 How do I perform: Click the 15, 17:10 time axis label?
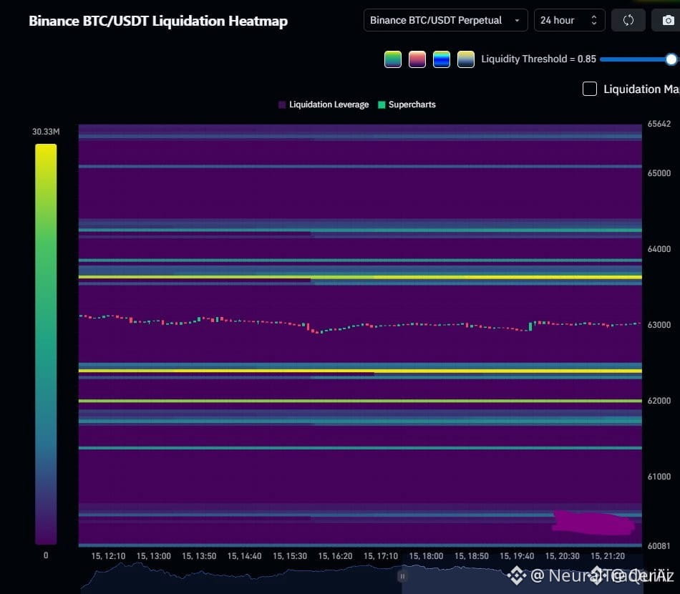[x=380, y=556]
